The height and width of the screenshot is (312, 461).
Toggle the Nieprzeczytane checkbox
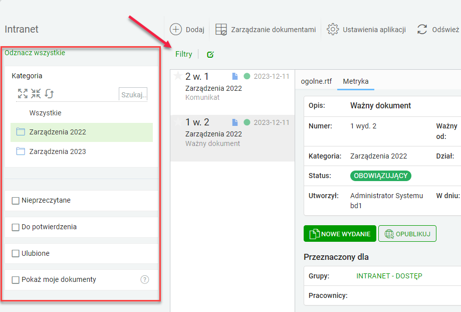(16, 201)
